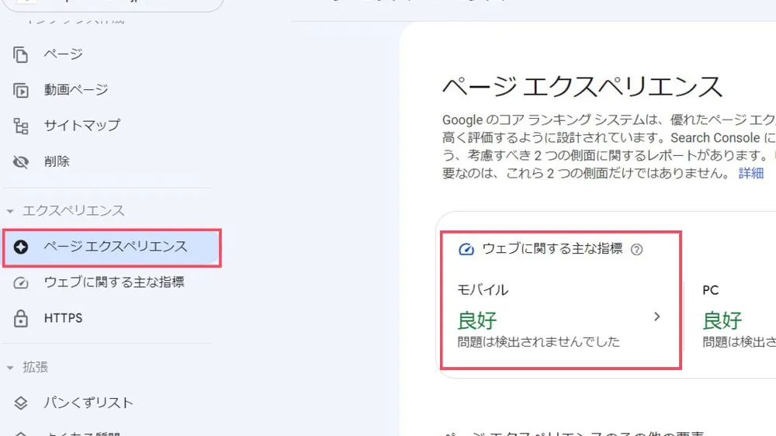
Task: Click the パンくずリスト layers icon
Action: (x=21, y=403)
